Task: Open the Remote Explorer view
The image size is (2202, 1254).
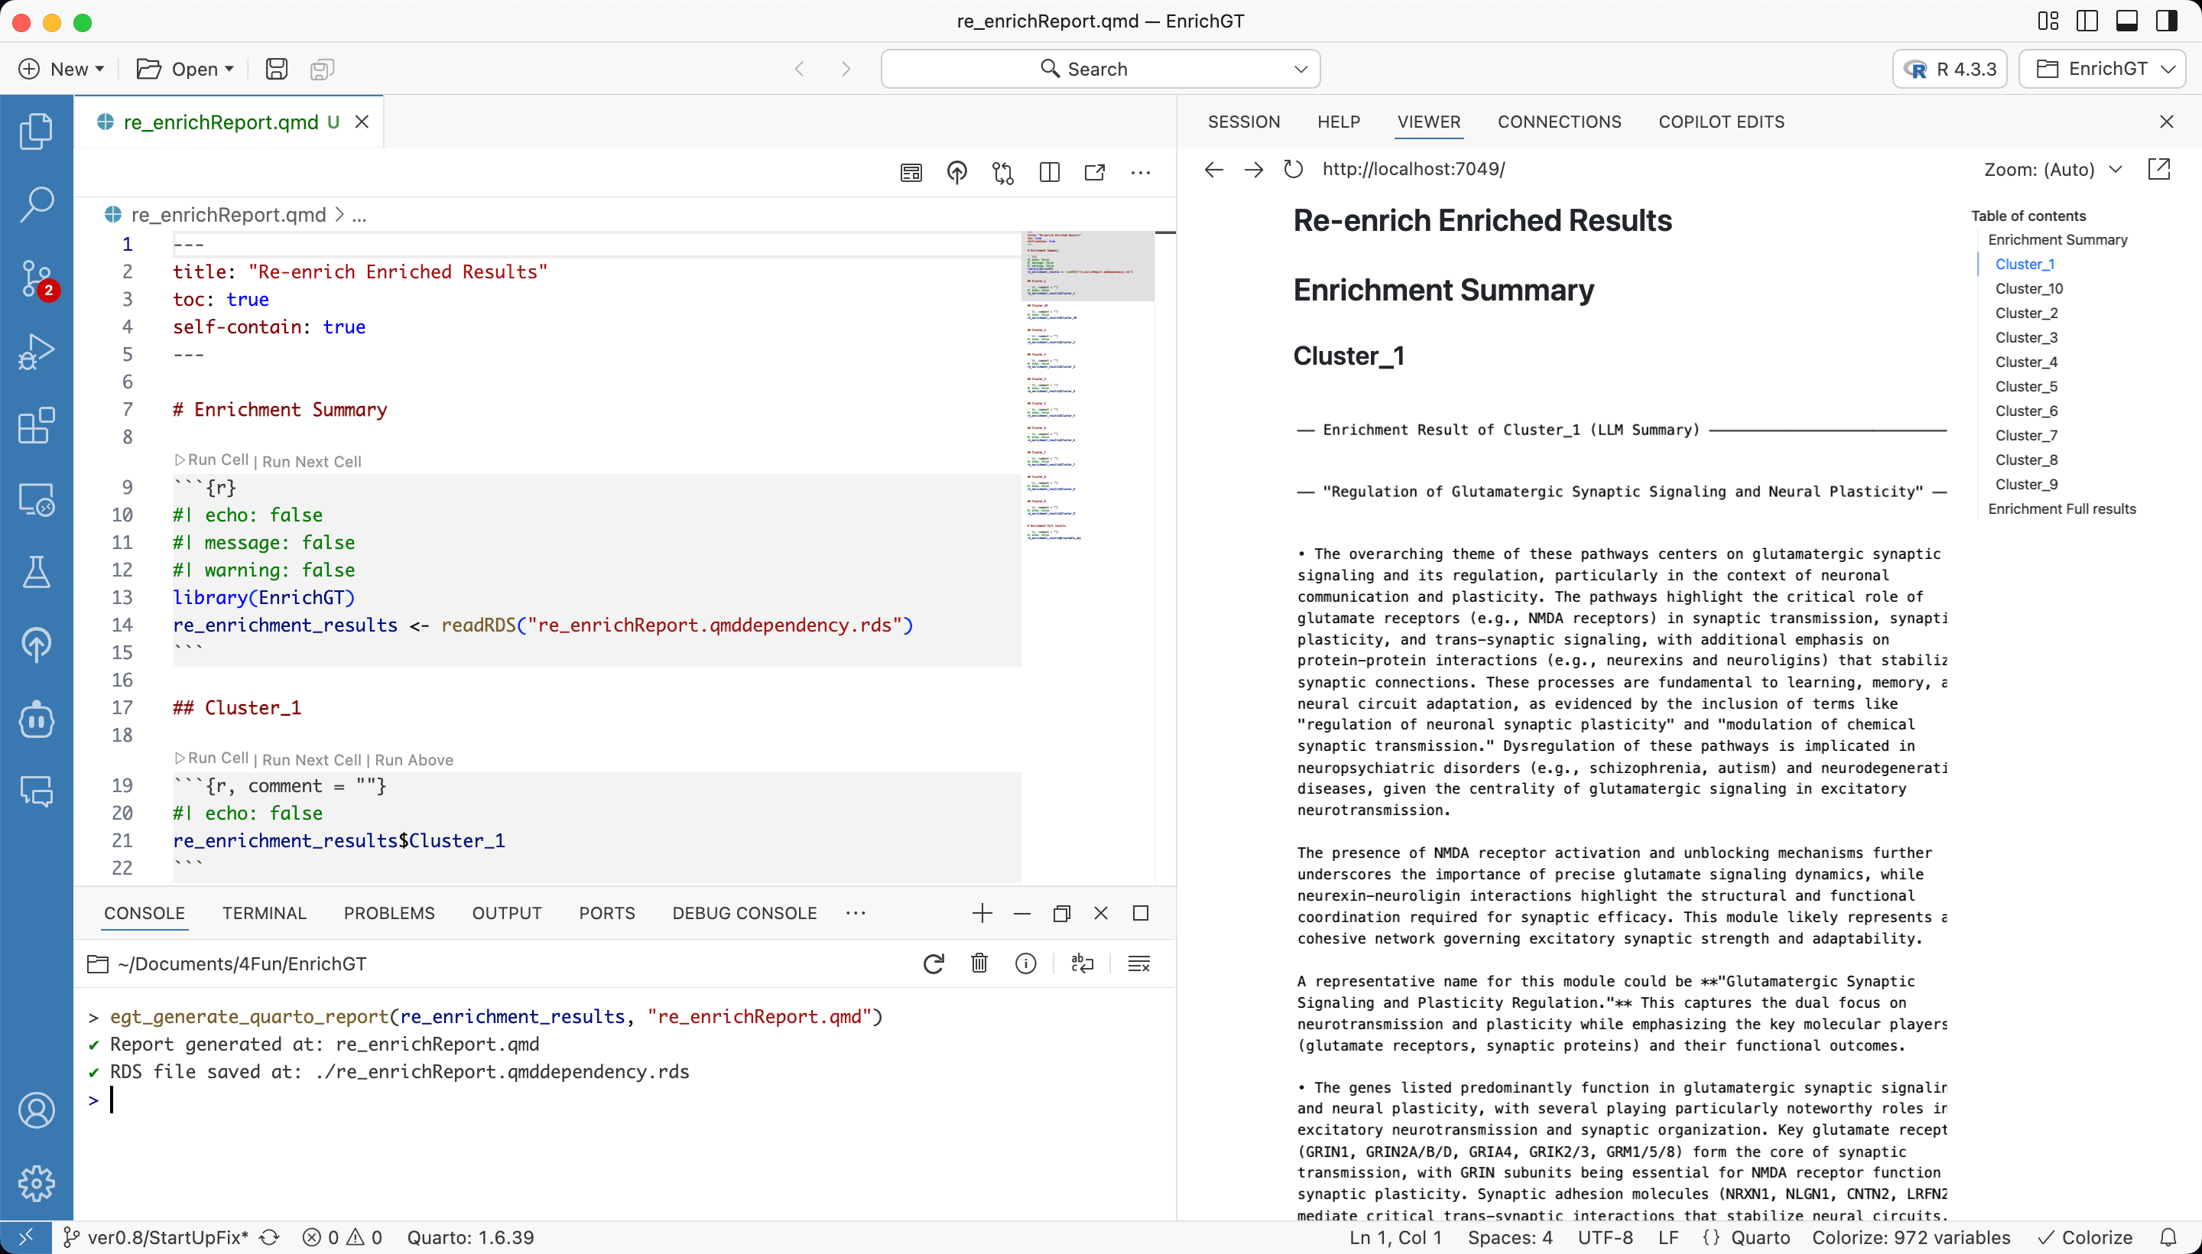Action: tap(36, 499)
